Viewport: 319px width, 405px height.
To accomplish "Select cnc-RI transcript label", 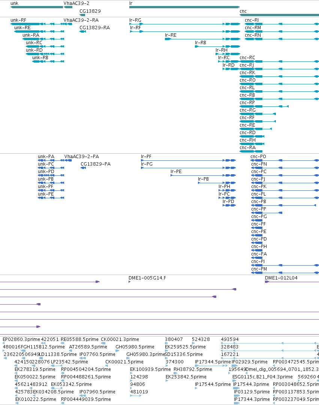I will 252,20.
